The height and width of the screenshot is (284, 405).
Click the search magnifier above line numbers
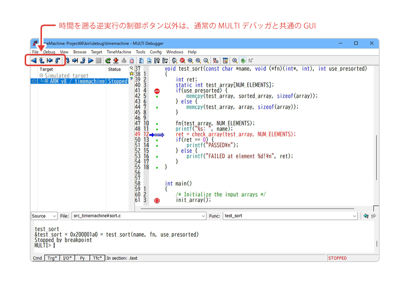click(x=131, y=68)
